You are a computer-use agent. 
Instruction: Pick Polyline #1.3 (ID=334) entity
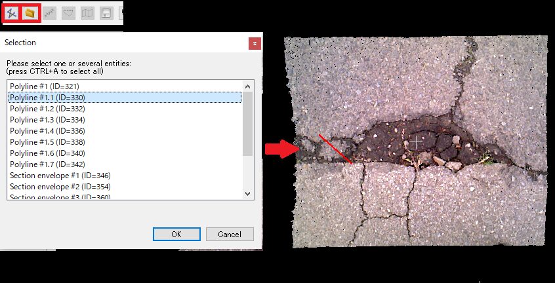[47, 120]
